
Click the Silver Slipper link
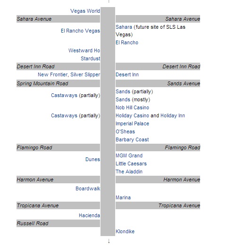pyautogui.click(x=85, y=74)
